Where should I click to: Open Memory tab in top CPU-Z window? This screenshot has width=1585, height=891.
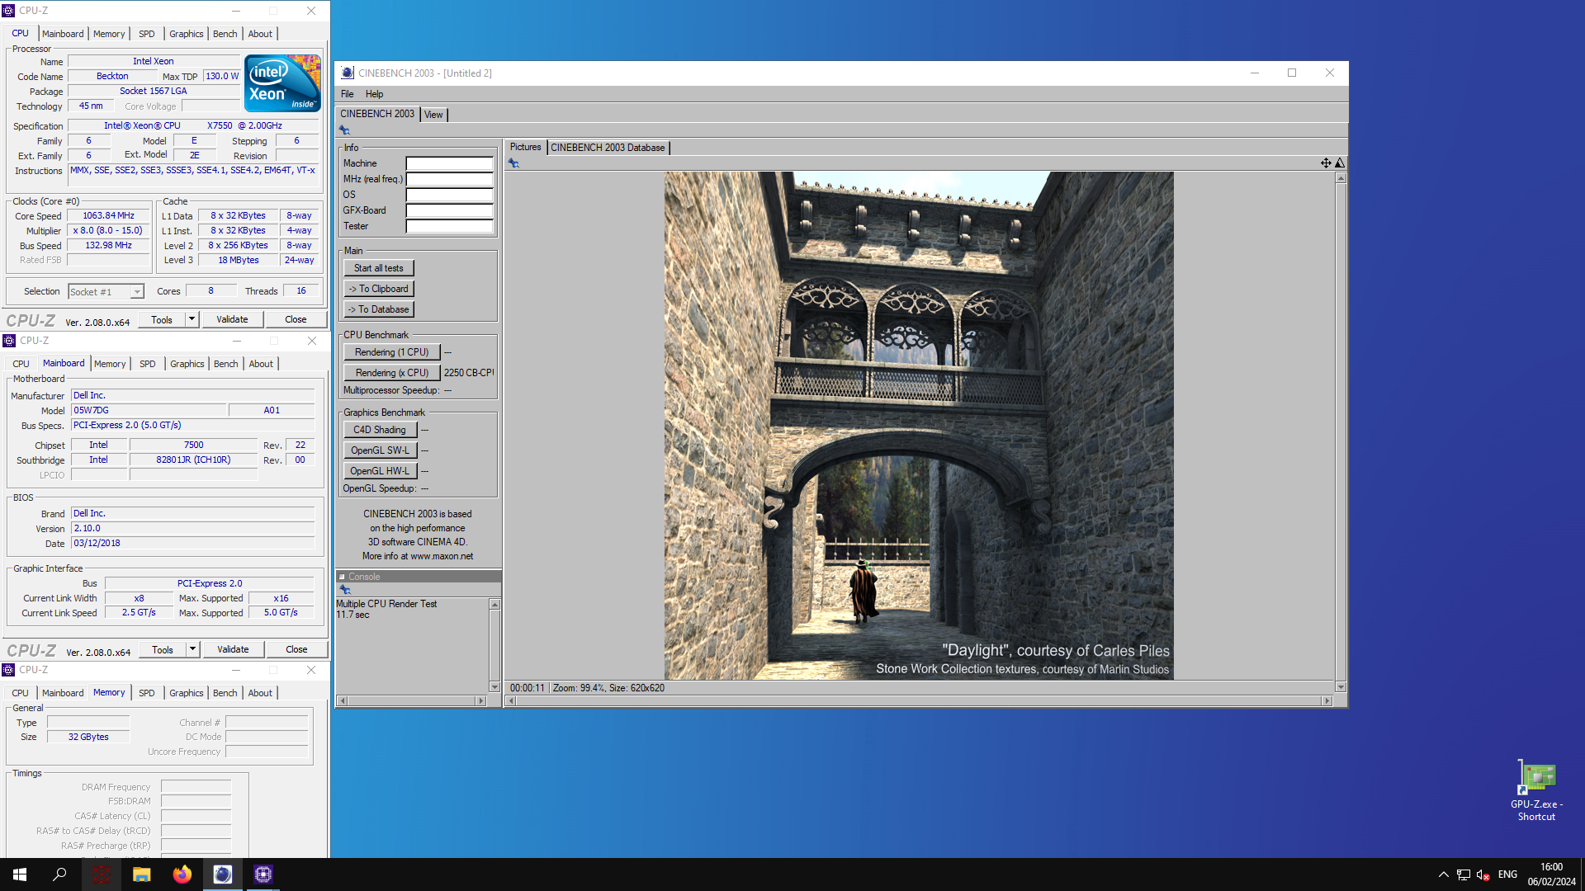[109, 34]
